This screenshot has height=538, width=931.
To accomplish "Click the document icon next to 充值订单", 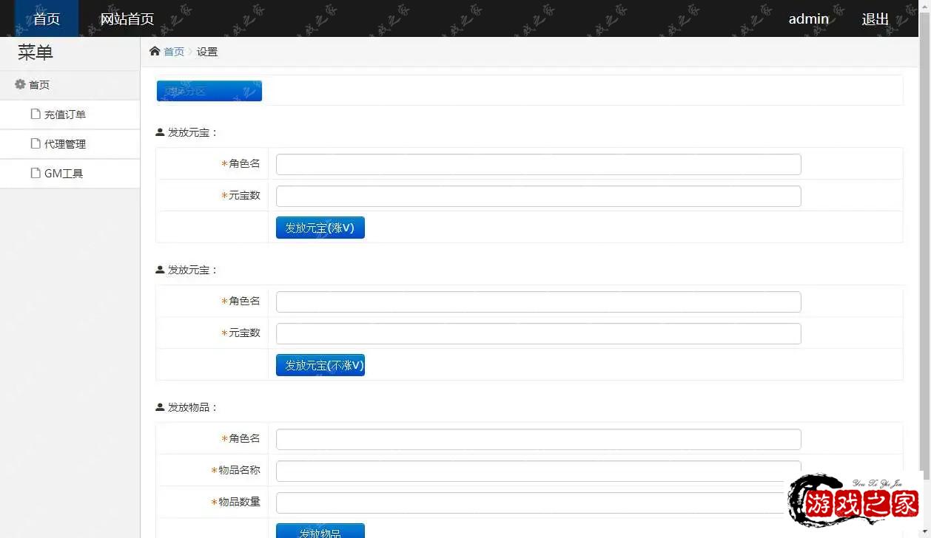I will click(35, 114).
